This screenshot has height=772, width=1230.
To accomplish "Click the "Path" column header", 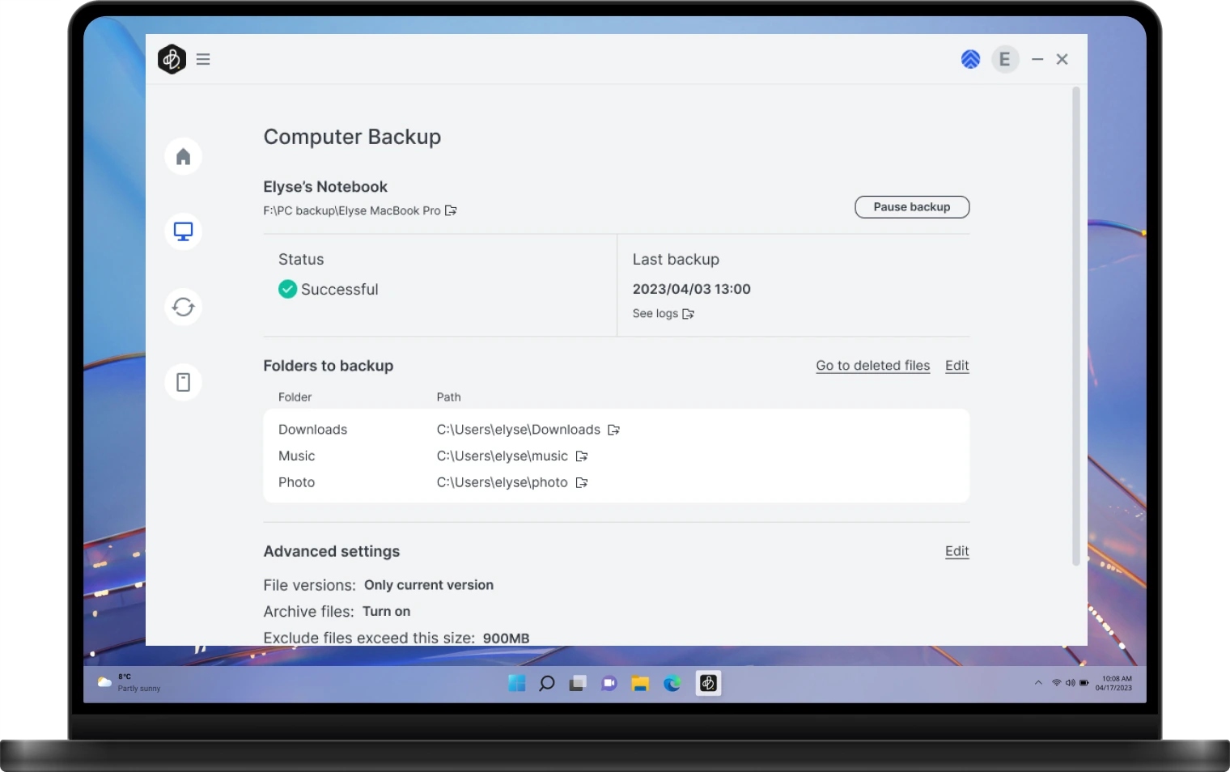I will click(449, 397).
